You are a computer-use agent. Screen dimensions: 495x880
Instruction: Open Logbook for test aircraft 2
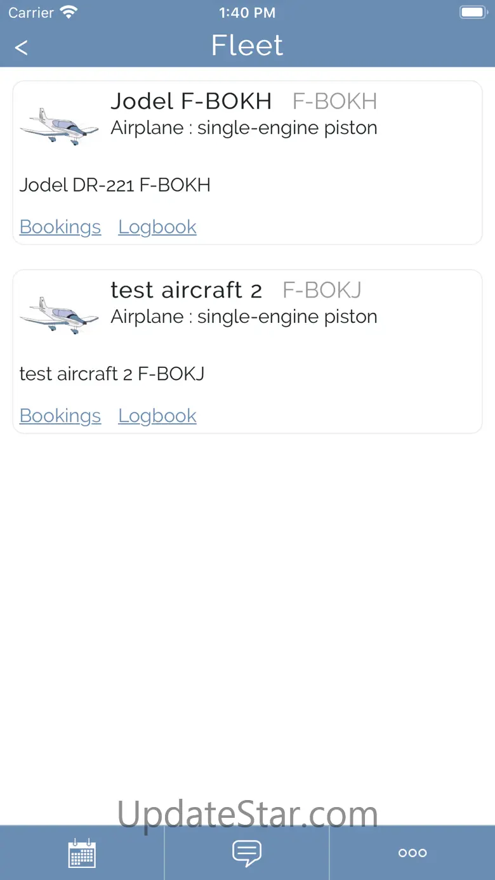click(x=157, y=416)
